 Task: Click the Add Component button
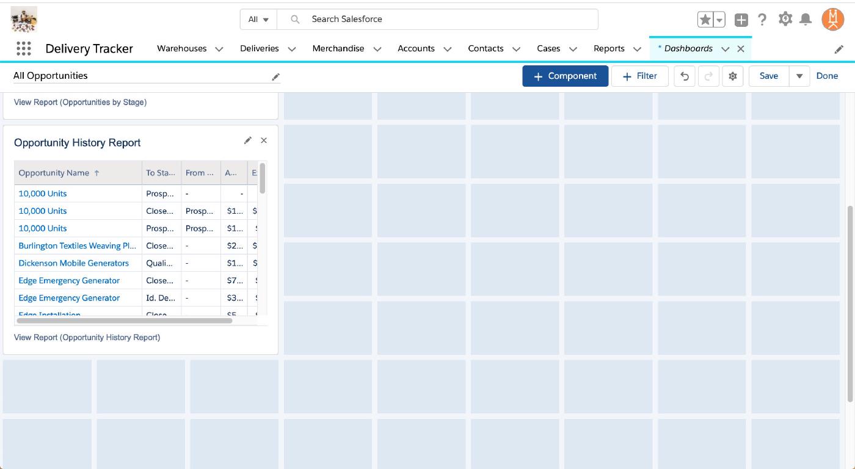point(565,76)
